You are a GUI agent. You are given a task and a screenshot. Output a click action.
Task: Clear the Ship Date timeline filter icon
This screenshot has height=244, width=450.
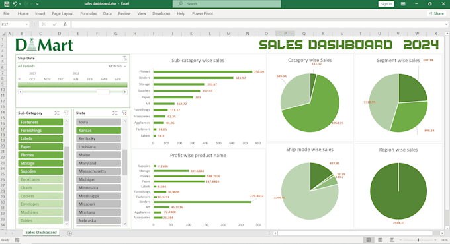pyautogui.click(x=125, y=58)
